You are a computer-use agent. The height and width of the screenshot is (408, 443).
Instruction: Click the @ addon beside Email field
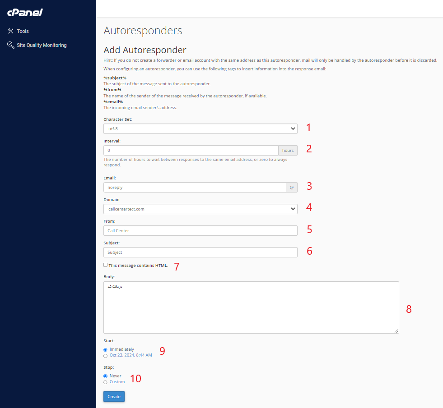click(292, 187)
